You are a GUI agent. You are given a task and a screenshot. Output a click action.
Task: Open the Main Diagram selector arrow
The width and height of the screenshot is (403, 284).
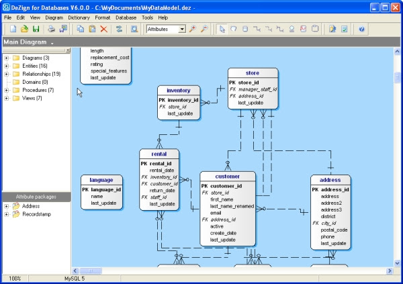click(52, 43)
